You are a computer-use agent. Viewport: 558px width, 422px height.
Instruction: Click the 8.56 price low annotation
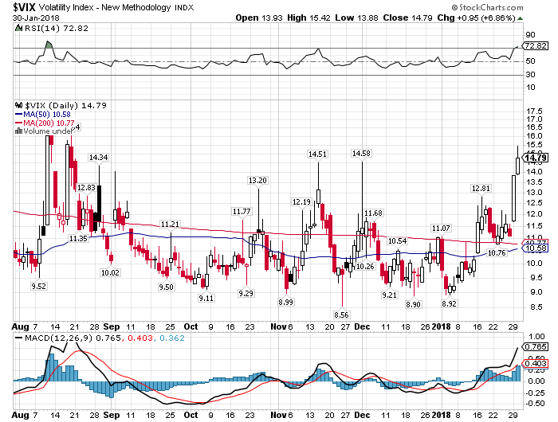click(341, 315)
